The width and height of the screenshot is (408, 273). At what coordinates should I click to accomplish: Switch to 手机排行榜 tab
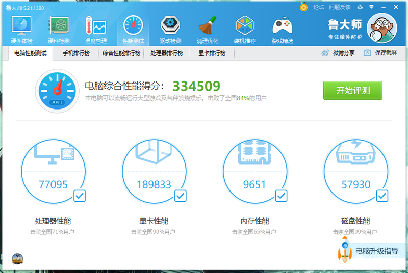click(76, 53)
